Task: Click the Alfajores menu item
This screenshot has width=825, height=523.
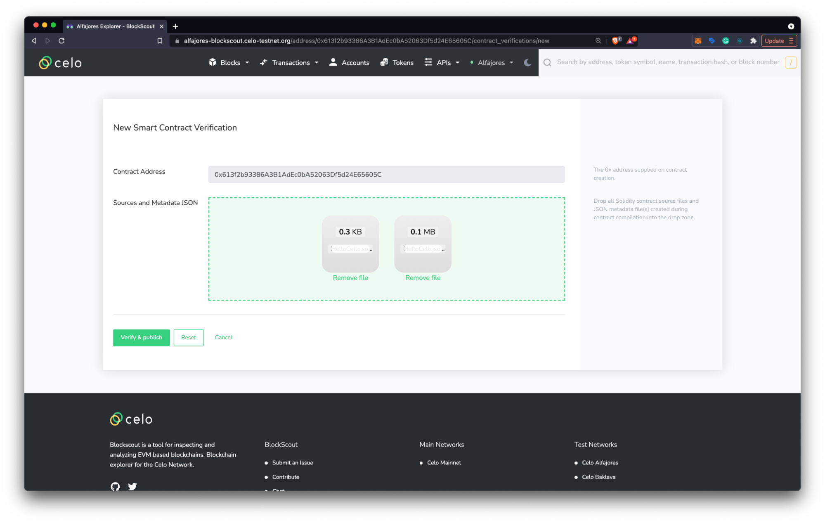Action: tap(492, 62)
